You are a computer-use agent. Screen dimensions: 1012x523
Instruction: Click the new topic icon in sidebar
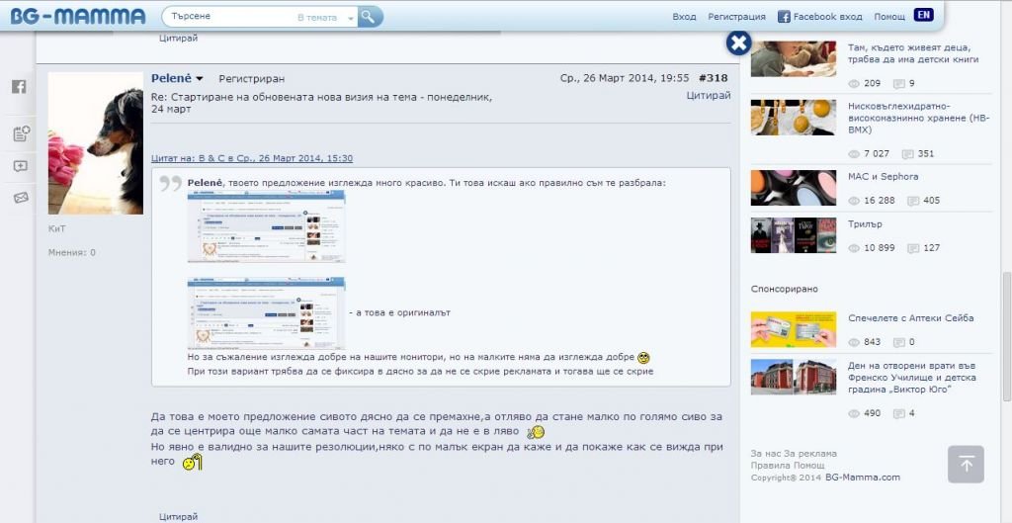tap(20, 133)
